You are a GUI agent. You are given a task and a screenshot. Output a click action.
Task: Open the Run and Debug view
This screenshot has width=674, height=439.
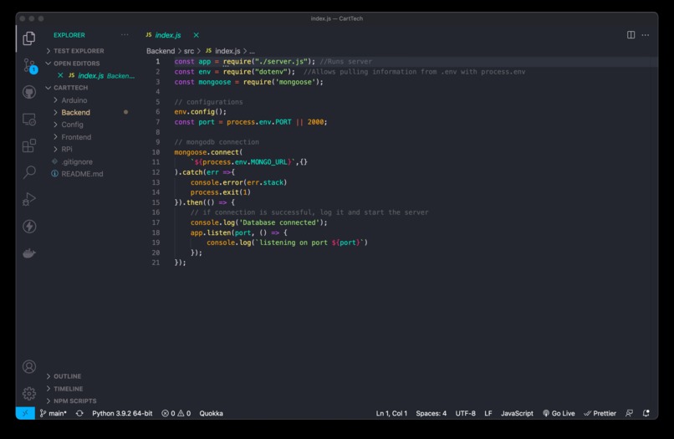[28, 199]
